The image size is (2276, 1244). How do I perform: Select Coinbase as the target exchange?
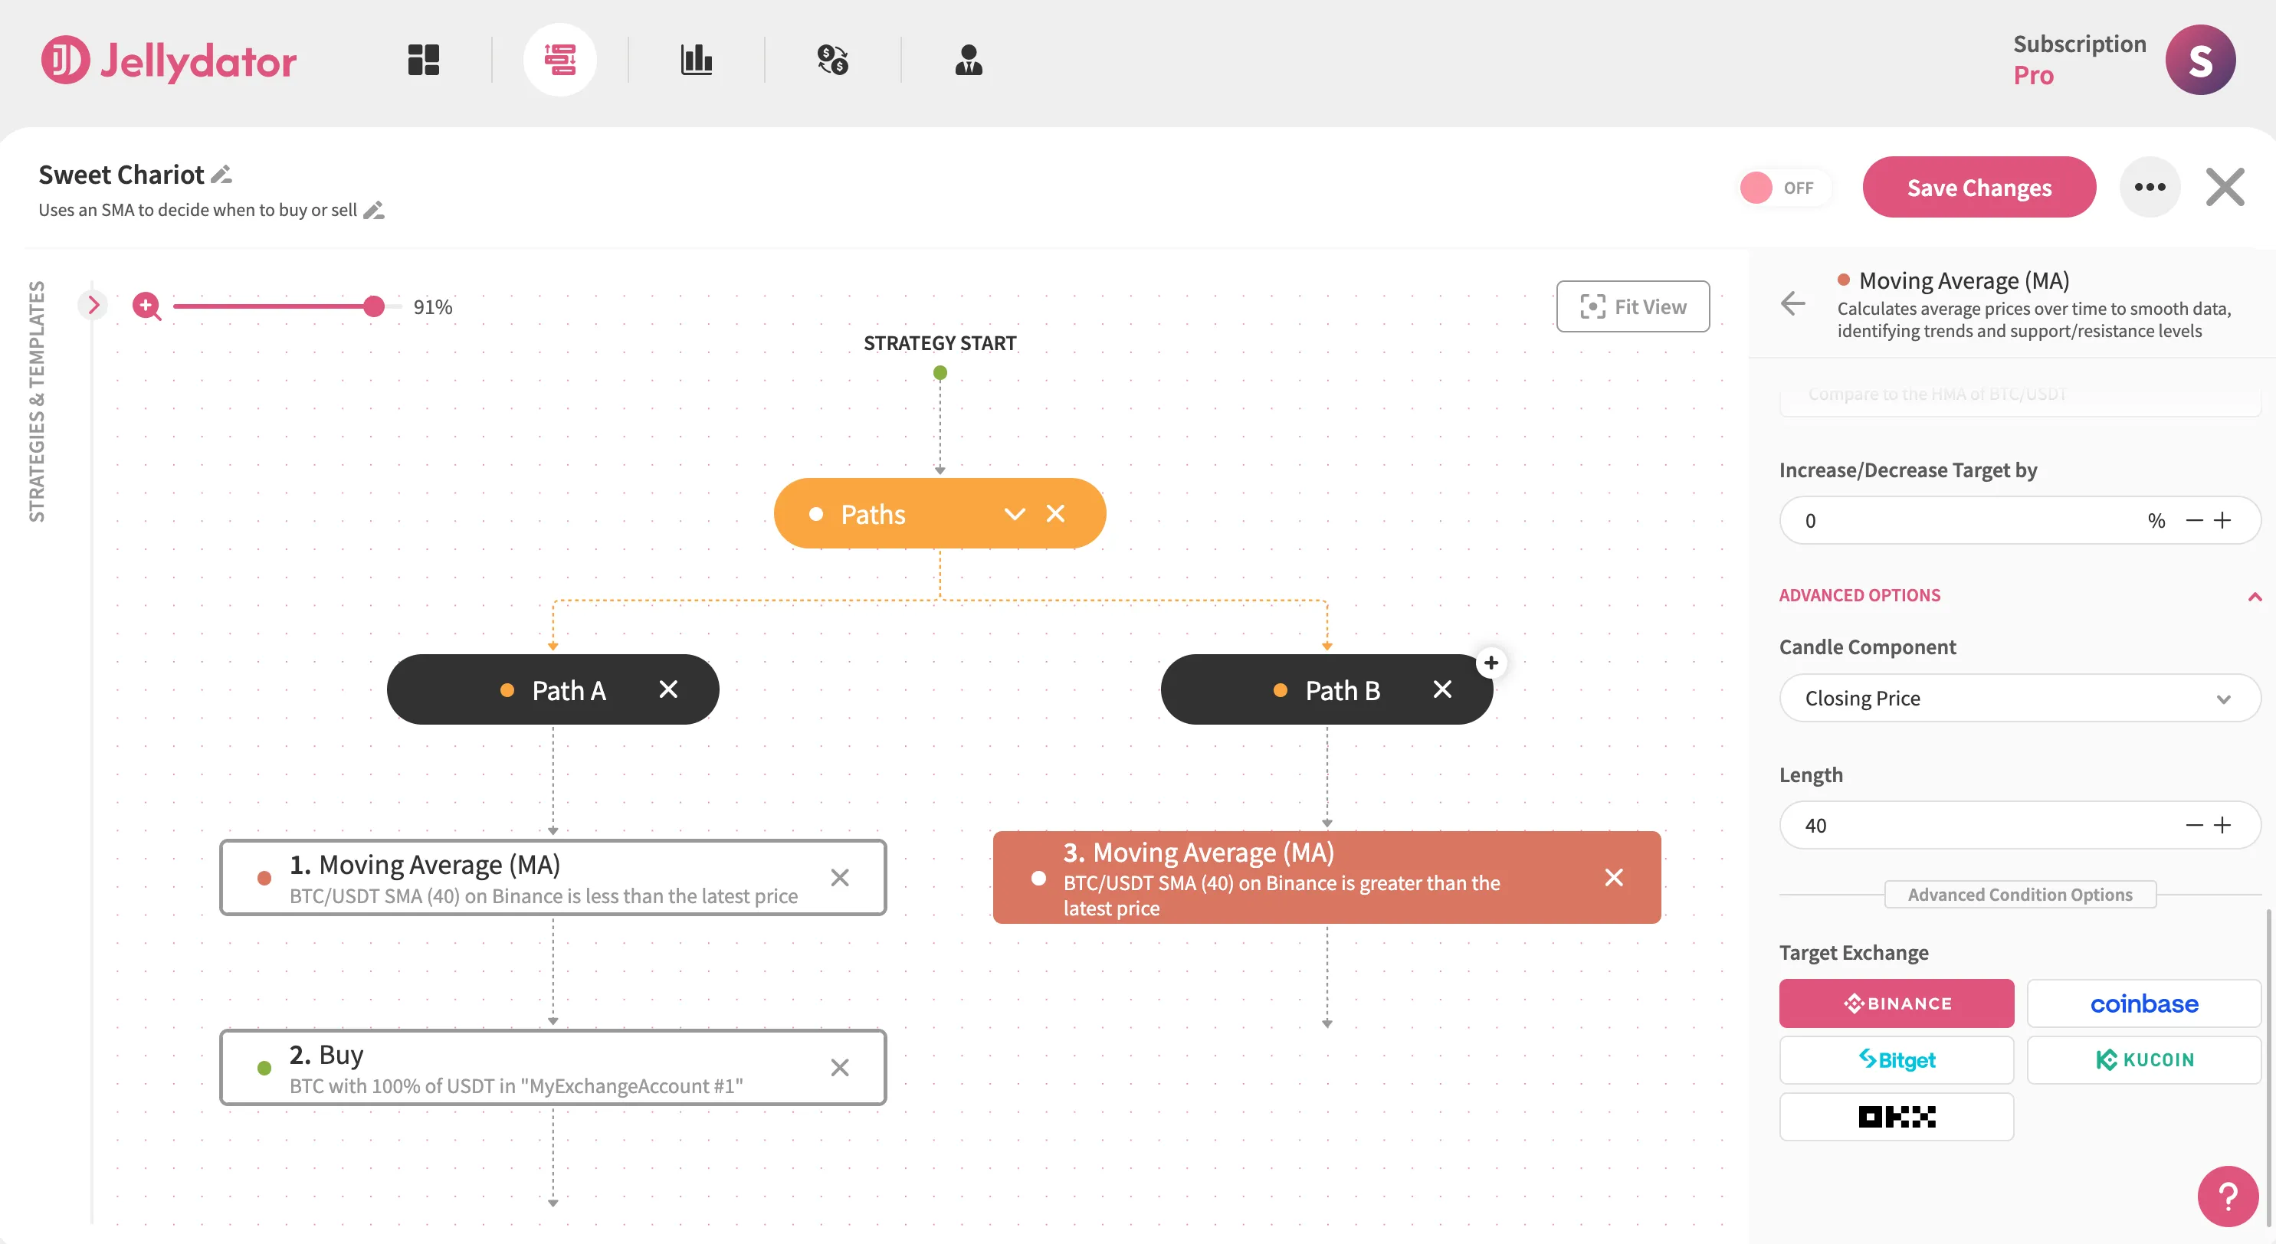(2144, 1003)
